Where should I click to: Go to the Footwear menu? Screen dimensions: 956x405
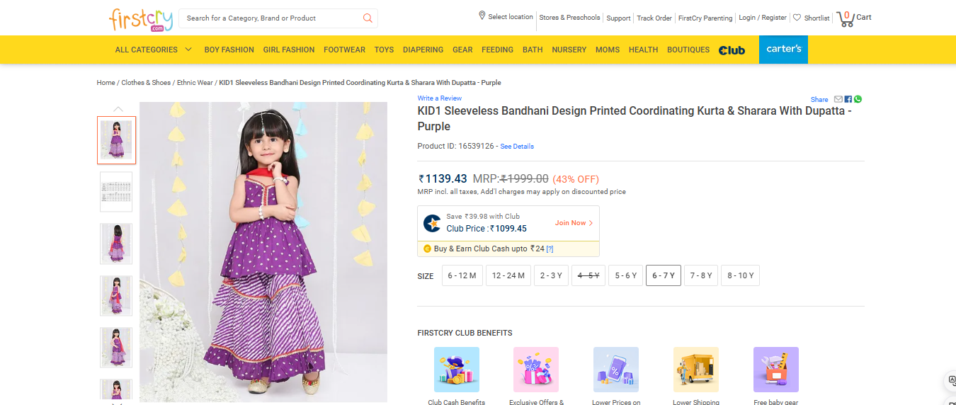coord(344,50)
